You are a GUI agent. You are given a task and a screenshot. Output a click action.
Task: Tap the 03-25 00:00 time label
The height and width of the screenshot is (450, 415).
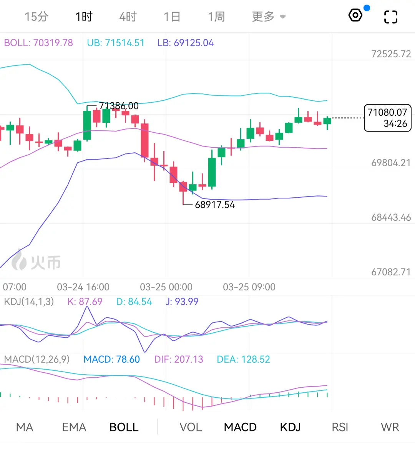pos(166,287)
